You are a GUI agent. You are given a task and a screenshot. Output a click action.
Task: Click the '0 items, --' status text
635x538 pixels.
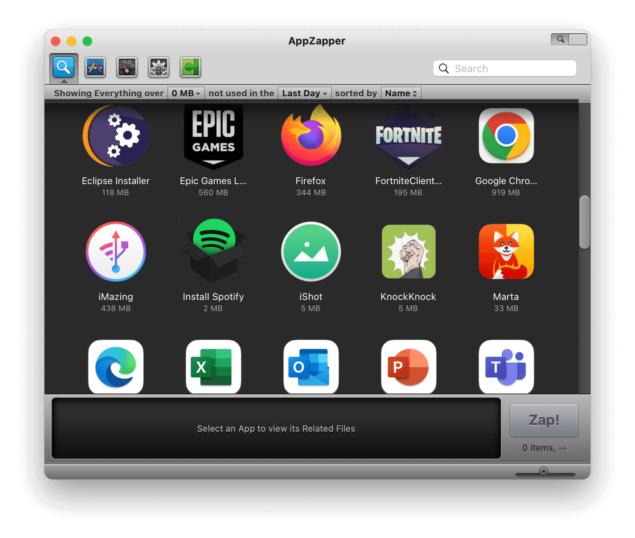click(545, 448)
